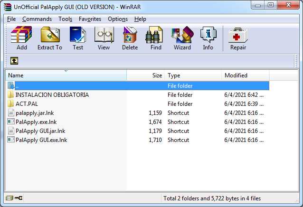Click size value 1,674
303x207 pixels.
[x=155, y=122]
